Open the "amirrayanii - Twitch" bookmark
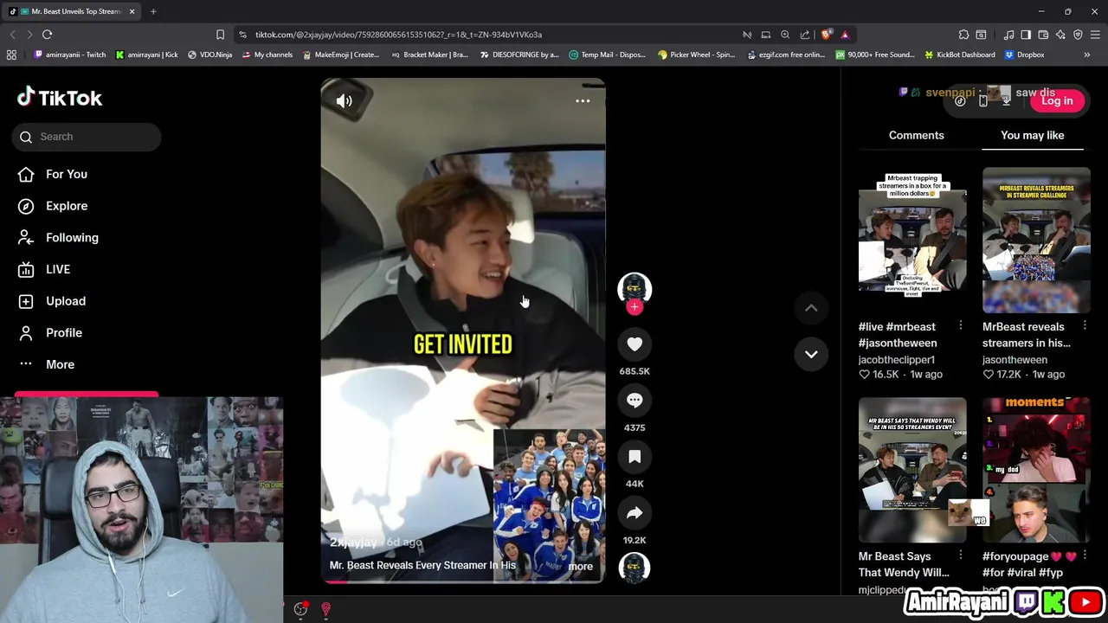The height and width of the screenshot is (623, 1108). [x=69, y=55]
